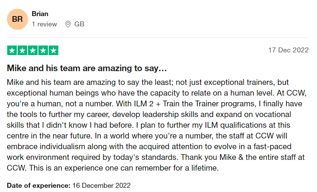
Task: Select the fourth green star
Action: click(x=43, y=50)
